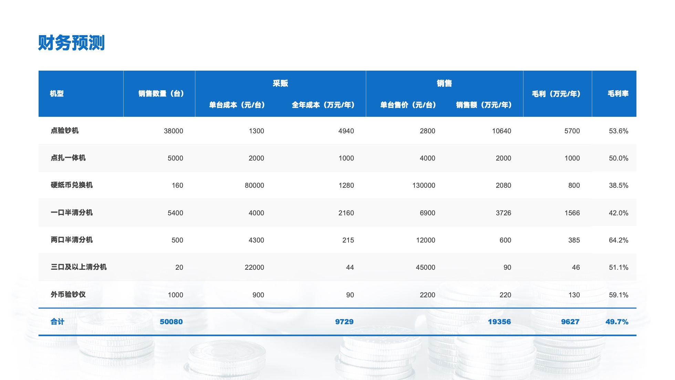Click the 1300 unit cost cell
This screenshot has height=380, width=675.
coord(257,131)
